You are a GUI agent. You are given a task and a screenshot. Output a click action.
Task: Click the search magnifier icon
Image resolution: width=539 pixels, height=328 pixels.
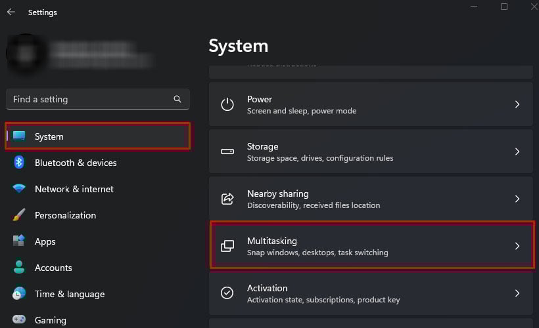[x=177, y=99]
